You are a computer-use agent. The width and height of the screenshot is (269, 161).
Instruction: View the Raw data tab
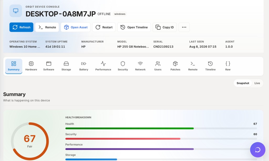[x=228, y=66]
